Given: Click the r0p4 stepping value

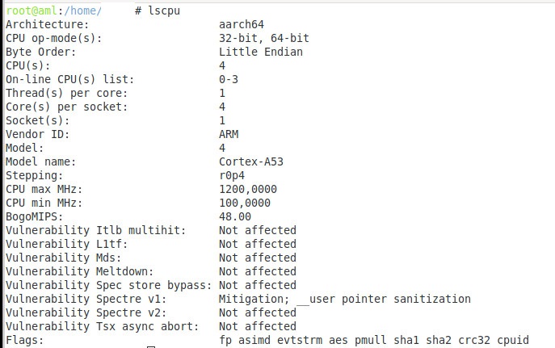Looking at the screenshot, I should point(232,175).
